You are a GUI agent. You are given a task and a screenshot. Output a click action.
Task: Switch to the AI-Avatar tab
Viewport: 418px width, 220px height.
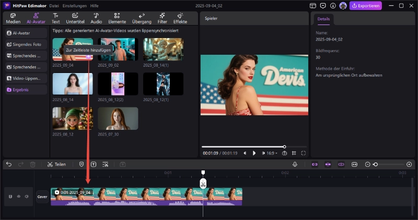tap(36, 18)
